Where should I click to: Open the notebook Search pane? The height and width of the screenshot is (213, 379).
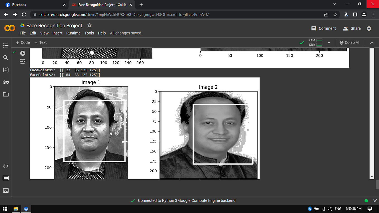(6, 58)
